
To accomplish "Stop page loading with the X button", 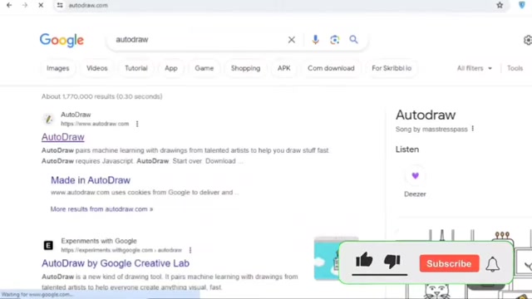I will coord(41,5).
